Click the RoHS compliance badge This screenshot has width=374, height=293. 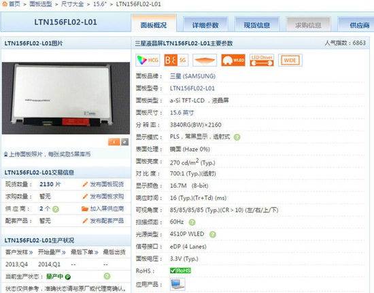[180, 271]
